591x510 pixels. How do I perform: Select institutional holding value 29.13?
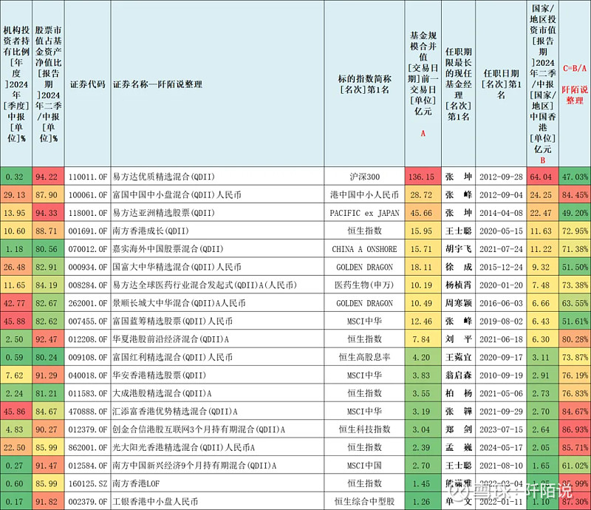[15, 194]
